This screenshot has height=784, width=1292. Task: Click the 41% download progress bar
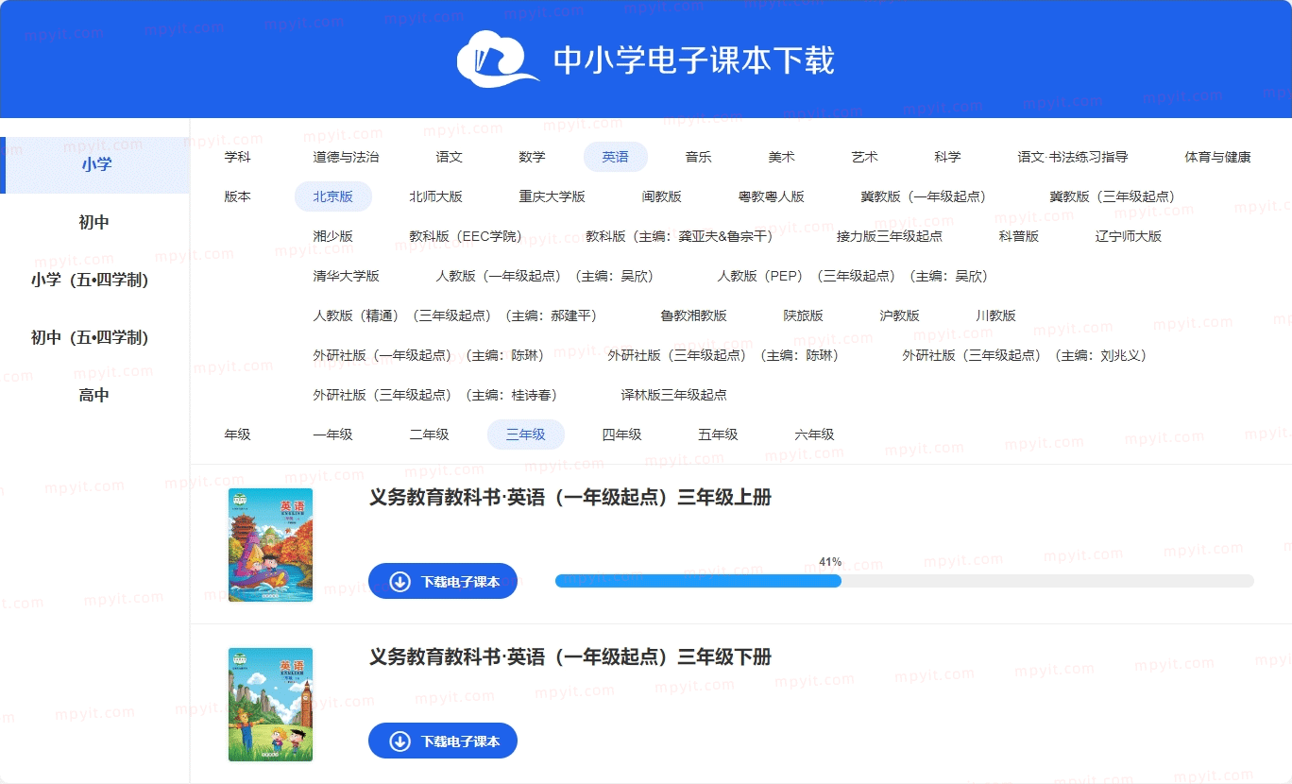(904, 581)
